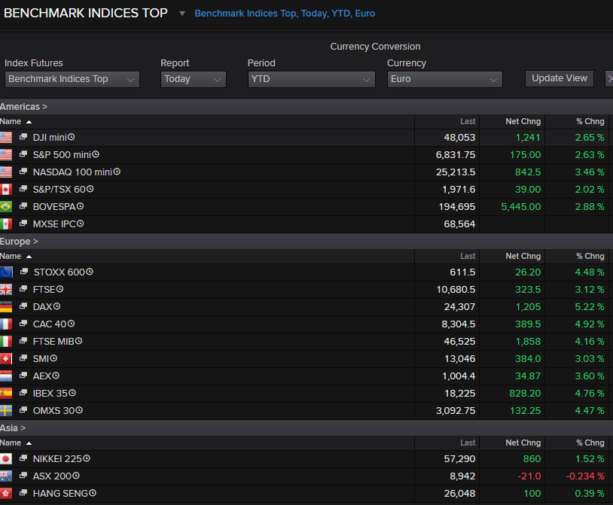
Task: Open the popup icon next to S&P/TSX 60
Action: [23, 189]
